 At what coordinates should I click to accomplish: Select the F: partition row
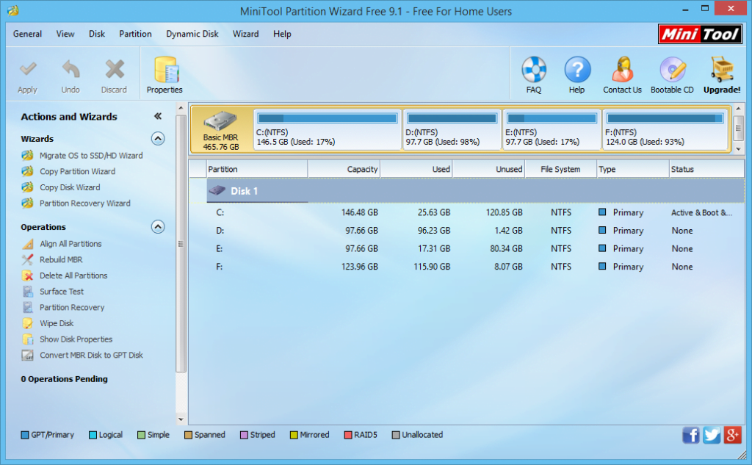466,267
